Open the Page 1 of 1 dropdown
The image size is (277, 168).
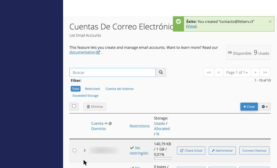coord(237,72)
